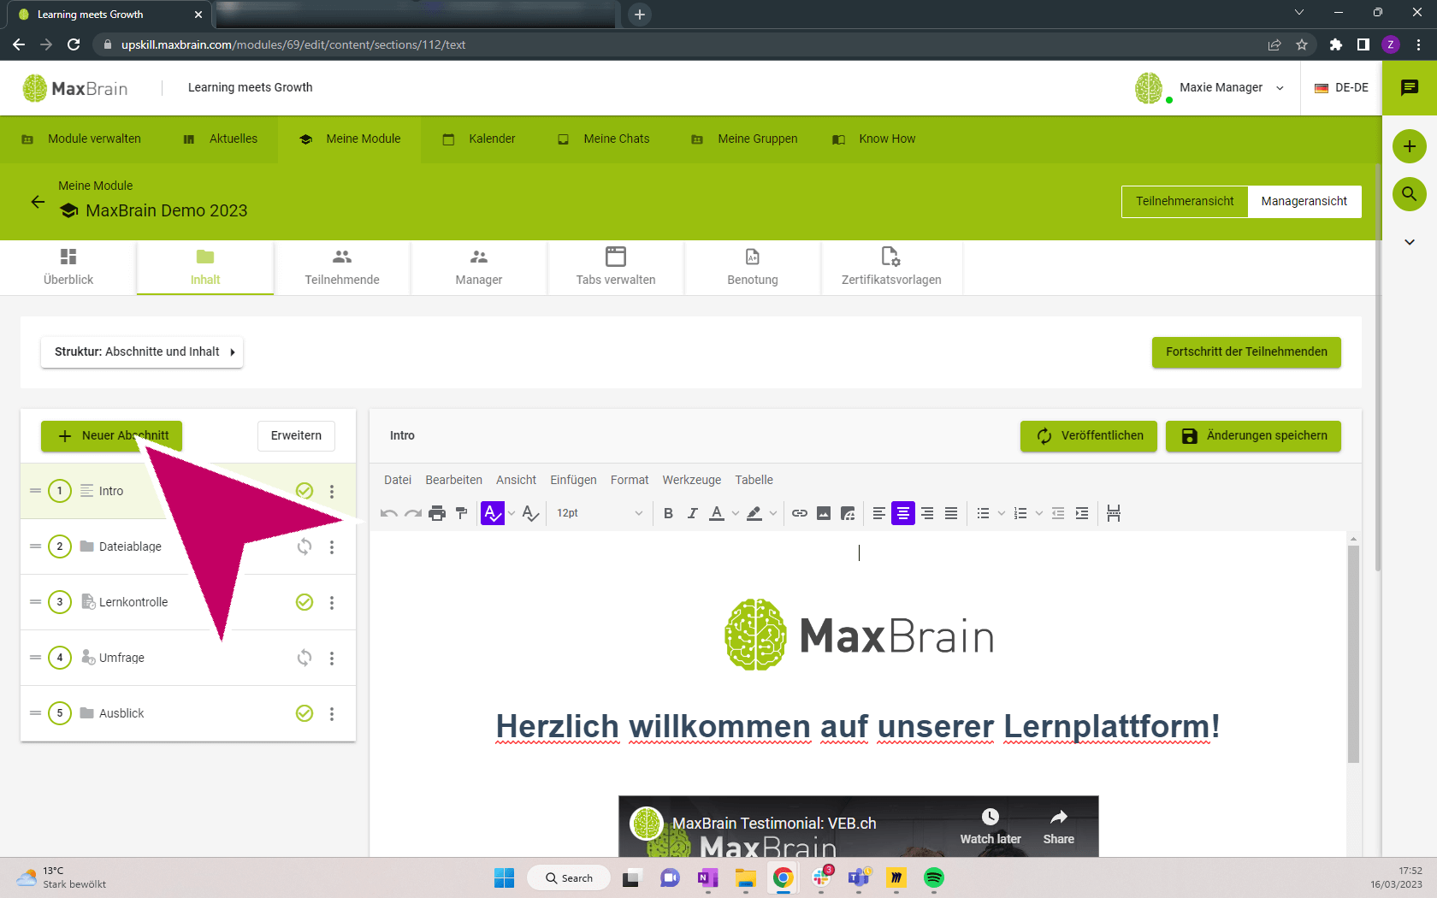Viewport: 1437px width, 898px height.
Task: Decrease indent in editor toolbar
Action: click(1058, 513)
